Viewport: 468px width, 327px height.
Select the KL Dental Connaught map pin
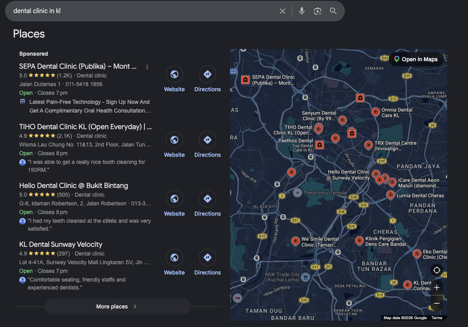click(x=407, y=285)
